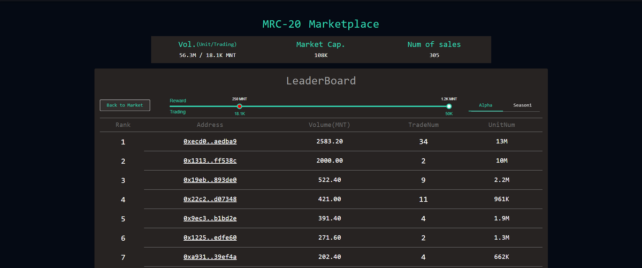Click the volume value 391.40
This screenshot has height=268, width=642.
tap(330, 219)
